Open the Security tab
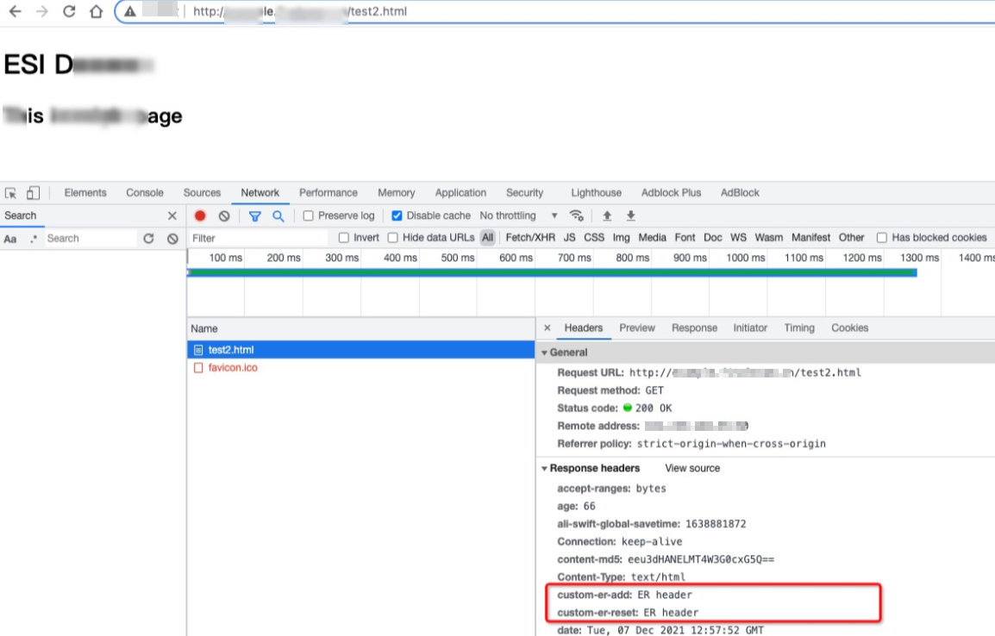995x636 pixels. 524,193
